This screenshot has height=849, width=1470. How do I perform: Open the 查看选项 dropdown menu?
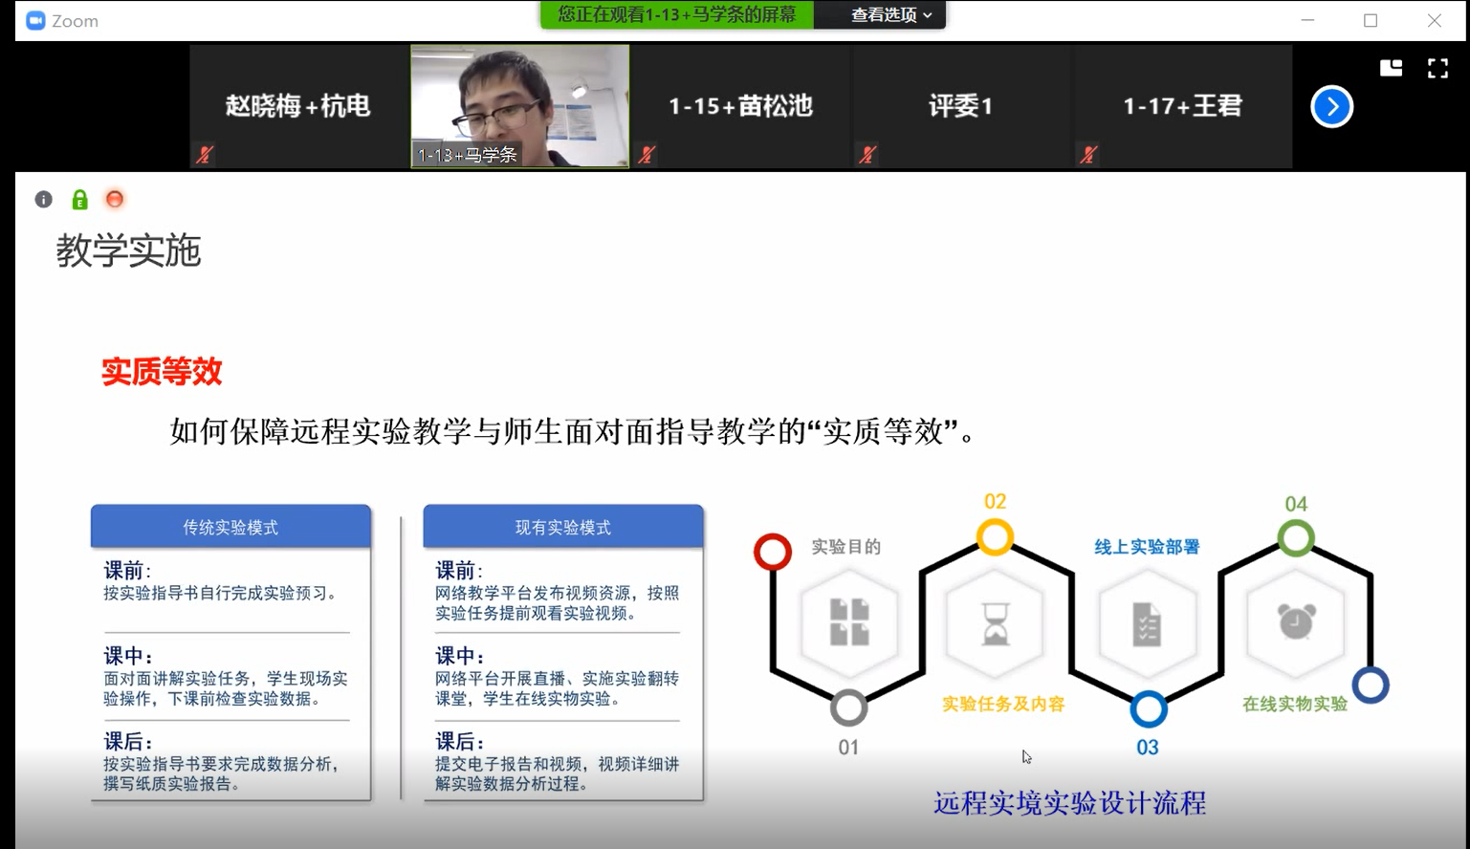click(890, 15)
